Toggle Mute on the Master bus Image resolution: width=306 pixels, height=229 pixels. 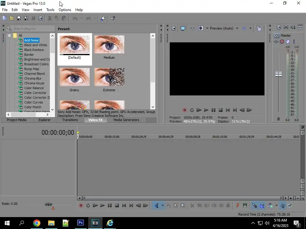288,41
